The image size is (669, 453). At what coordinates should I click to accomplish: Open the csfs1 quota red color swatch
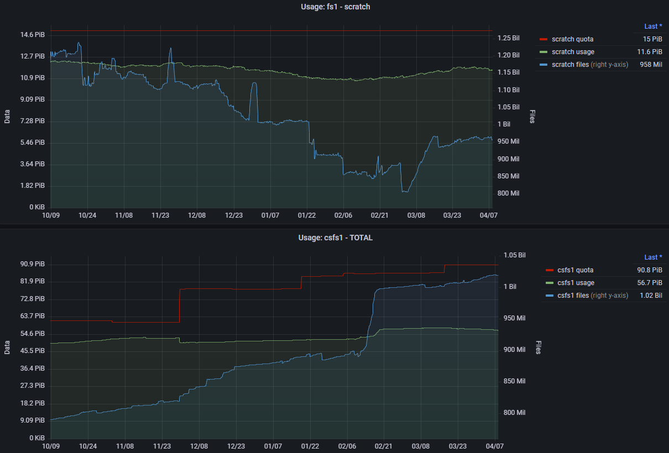549,270
